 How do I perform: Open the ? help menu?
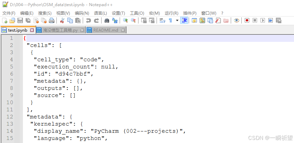[x=222, y=13]
